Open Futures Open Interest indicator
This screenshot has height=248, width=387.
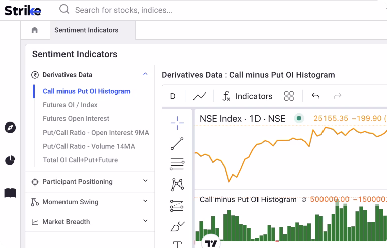[x=76, y=119]
